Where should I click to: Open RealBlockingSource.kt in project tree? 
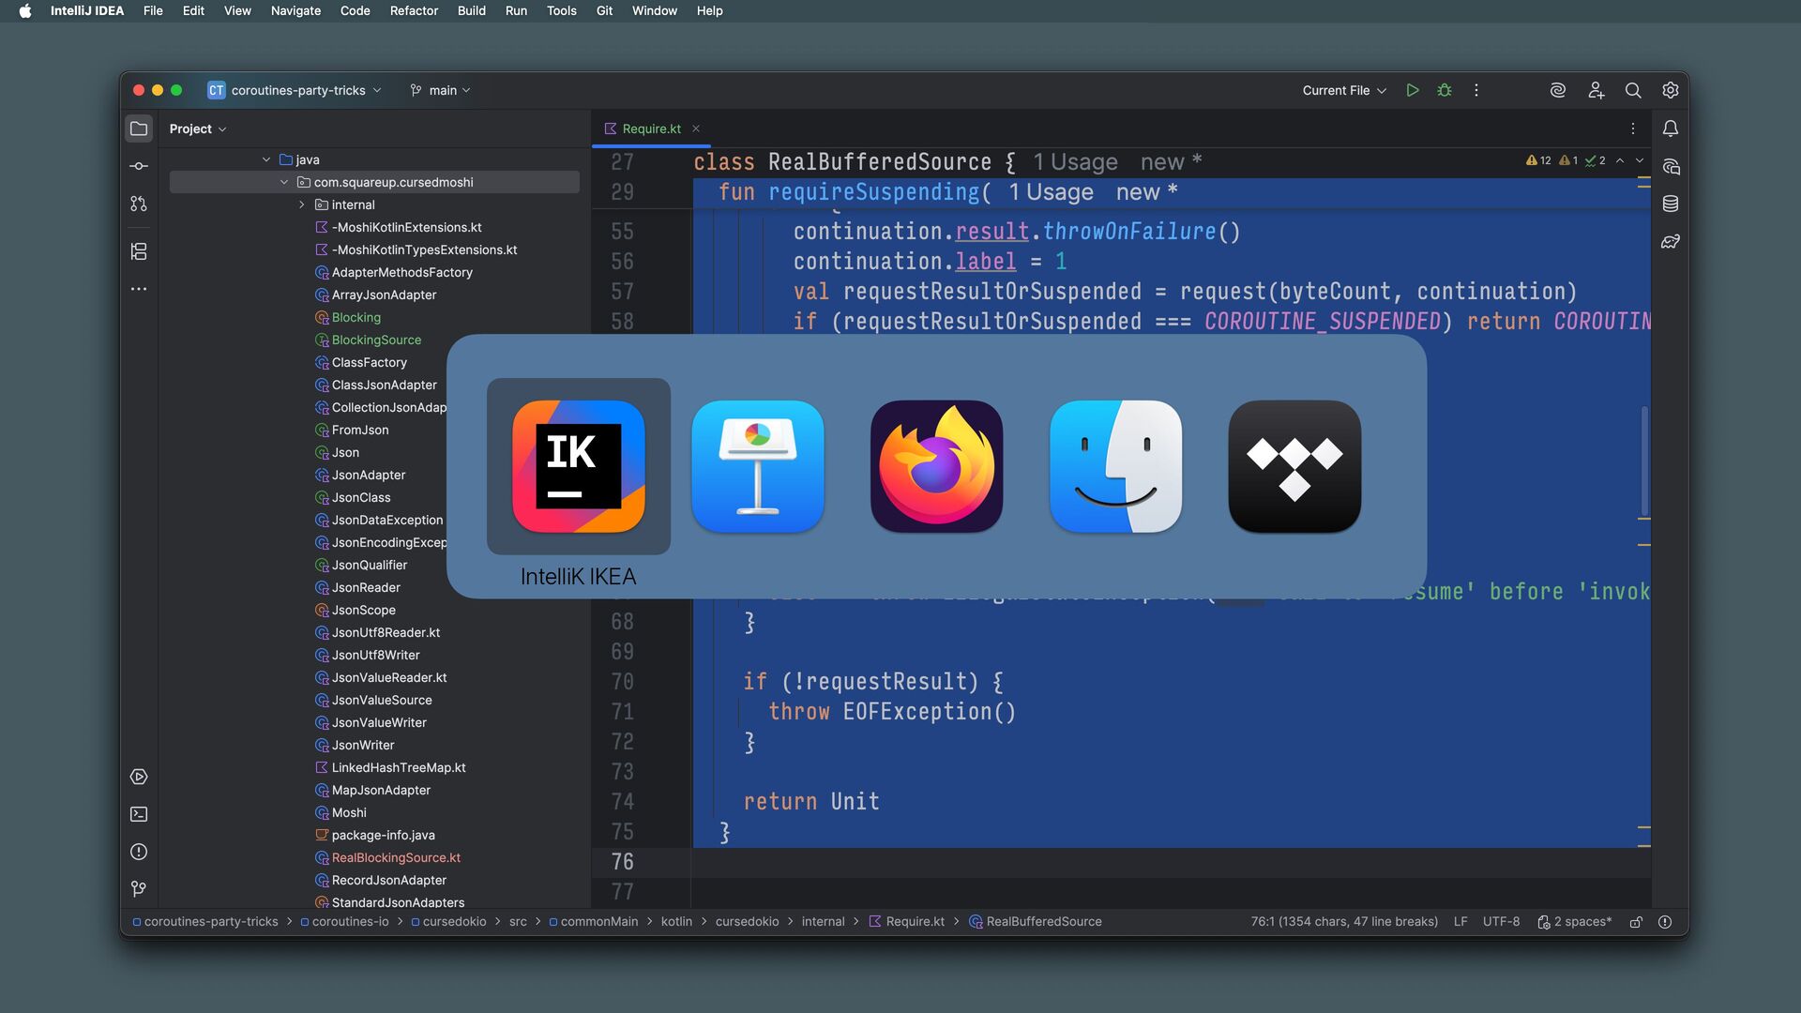pyautogui.click(x=396, y=857)
